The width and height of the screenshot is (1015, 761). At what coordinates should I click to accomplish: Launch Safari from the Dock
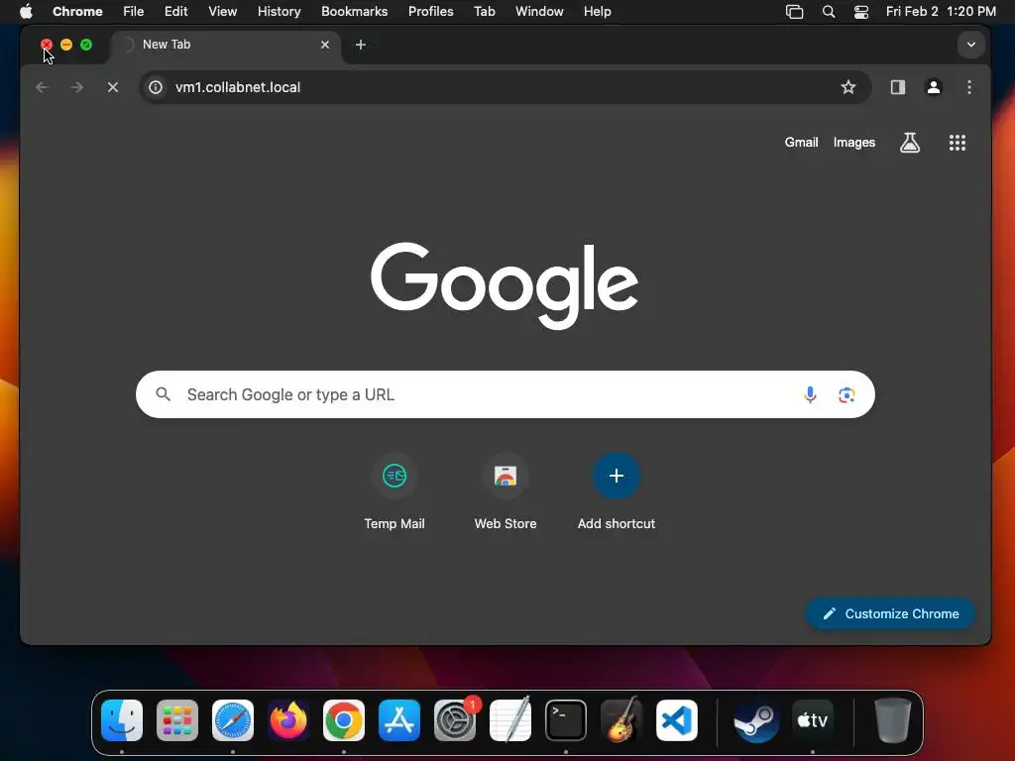tap(233, 720)
